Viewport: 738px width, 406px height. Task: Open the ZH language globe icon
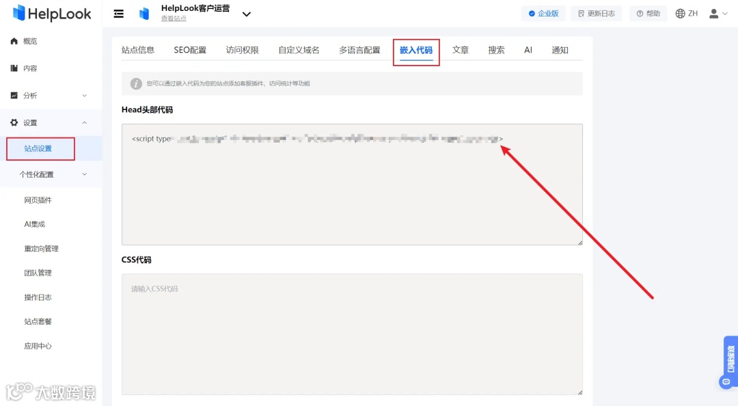coord(679,13)
